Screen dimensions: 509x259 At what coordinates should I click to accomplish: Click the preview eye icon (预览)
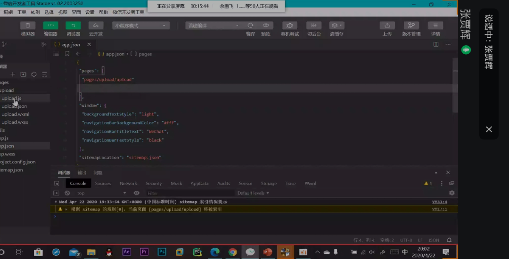[x=266, y=25]
